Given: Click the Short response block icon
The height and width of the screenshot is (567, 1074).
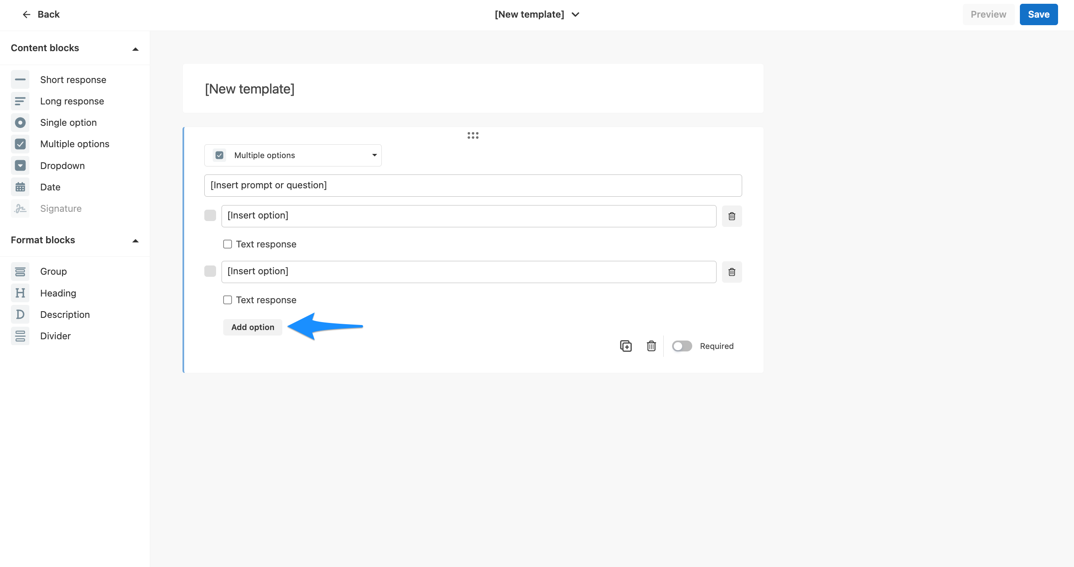Looking at the screenshot, I should 20,80.
